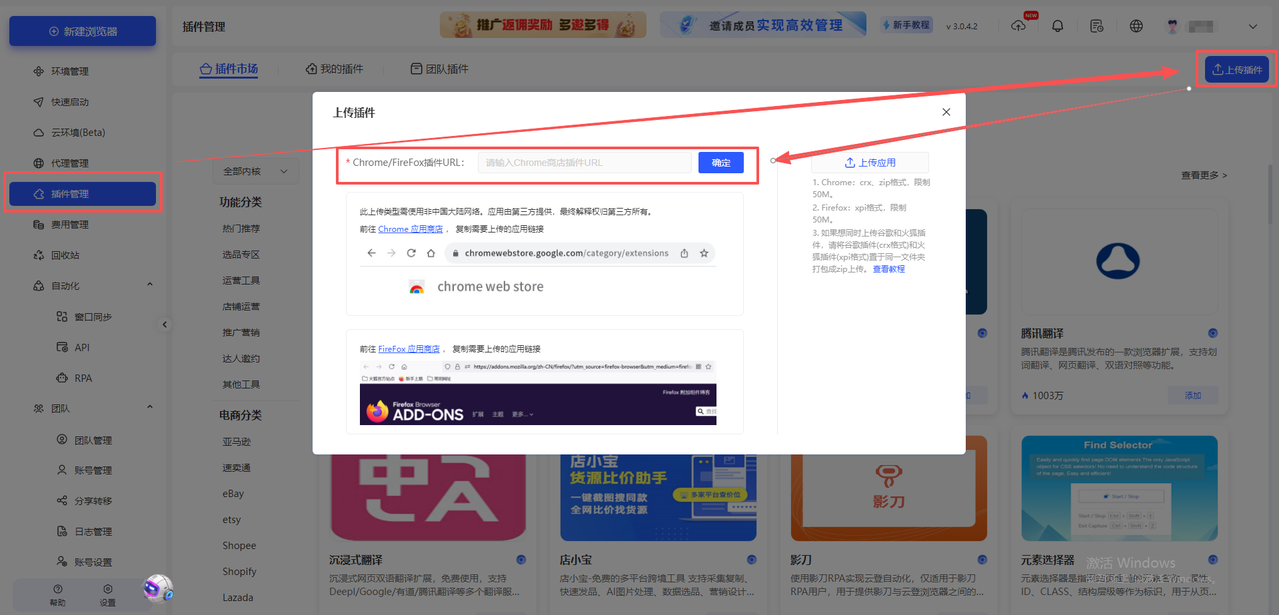
Task: Click the Chrome plugin URL input field
Action: [x=585, y=162]
